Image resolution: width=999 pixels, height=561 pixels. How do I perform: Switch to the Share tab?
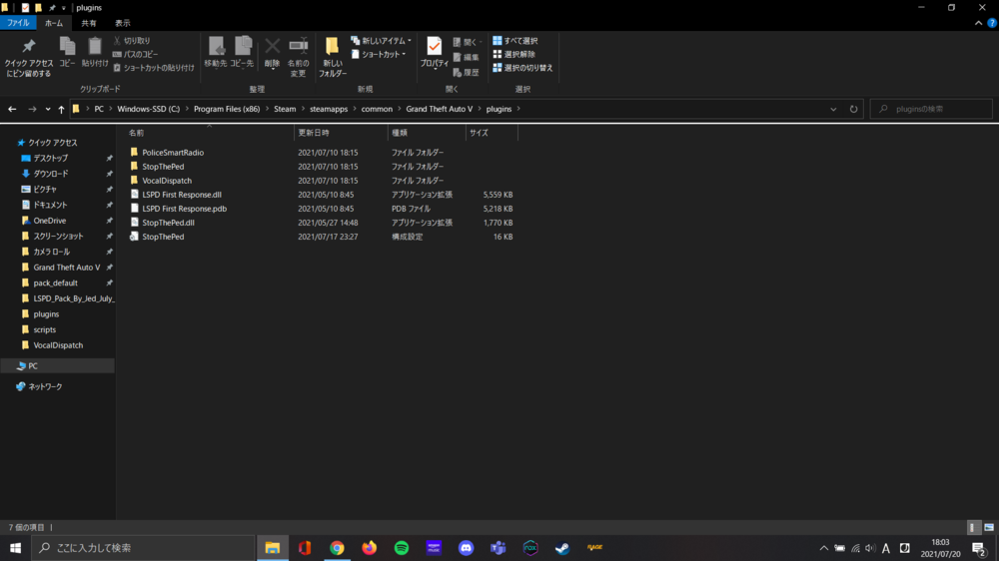click(89, 23)
